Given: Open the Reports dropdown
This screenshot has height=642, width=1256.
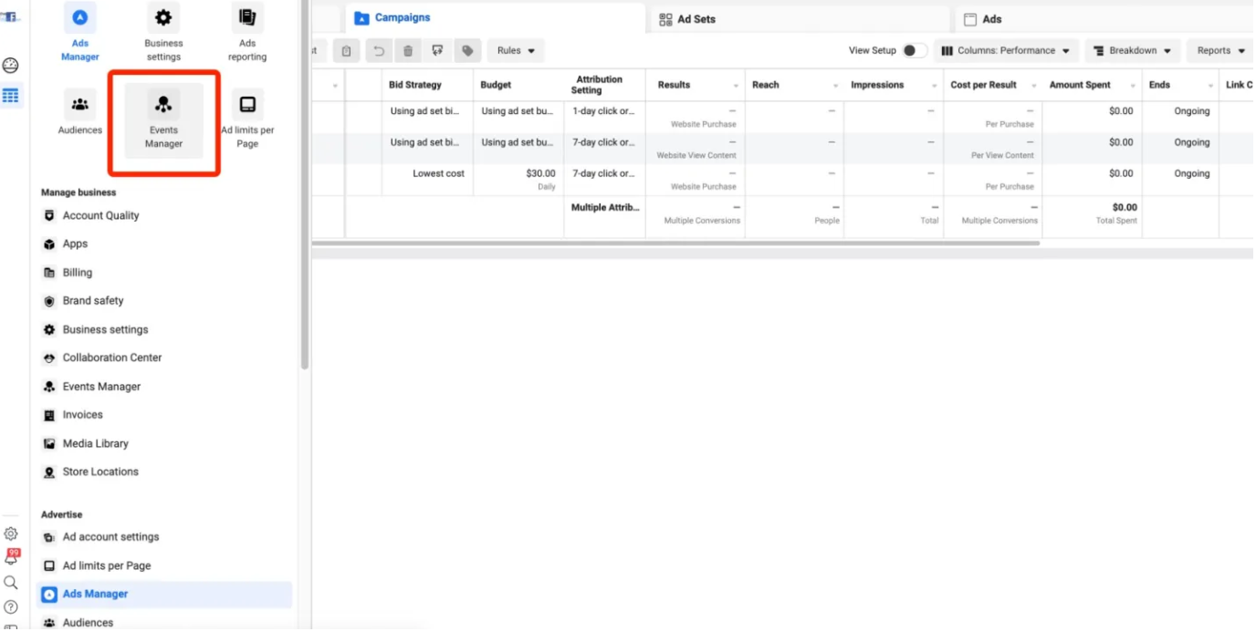Looking at the screenshot, I should click(1220, 51).
